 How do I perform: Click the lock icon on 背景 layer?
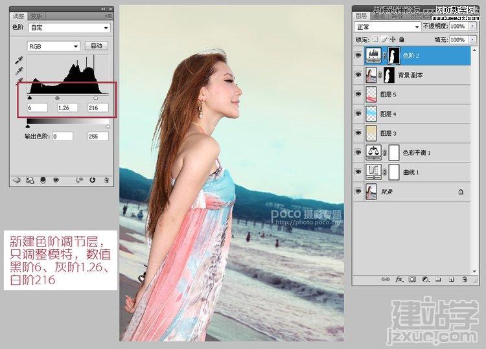point(461,192)
